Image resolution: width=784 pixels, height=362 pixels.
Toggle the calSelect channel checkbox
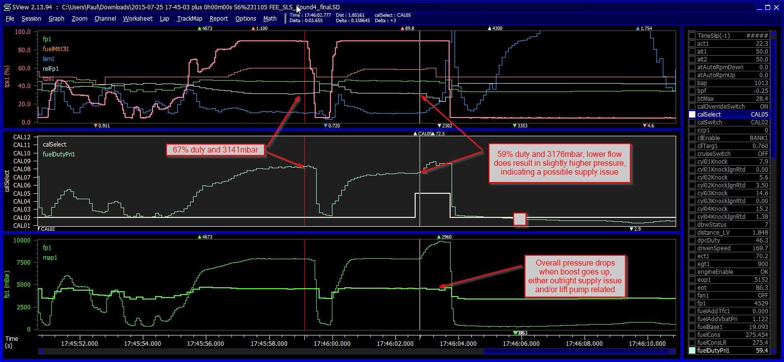692,115
